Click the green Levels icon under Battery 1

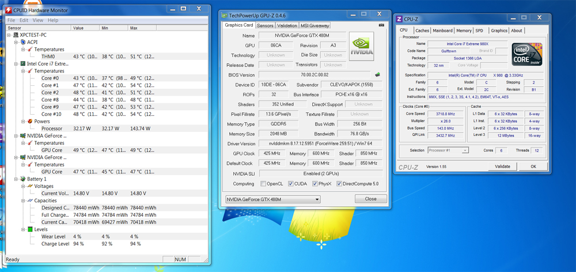pyautogui.click(x=30, y=229)
